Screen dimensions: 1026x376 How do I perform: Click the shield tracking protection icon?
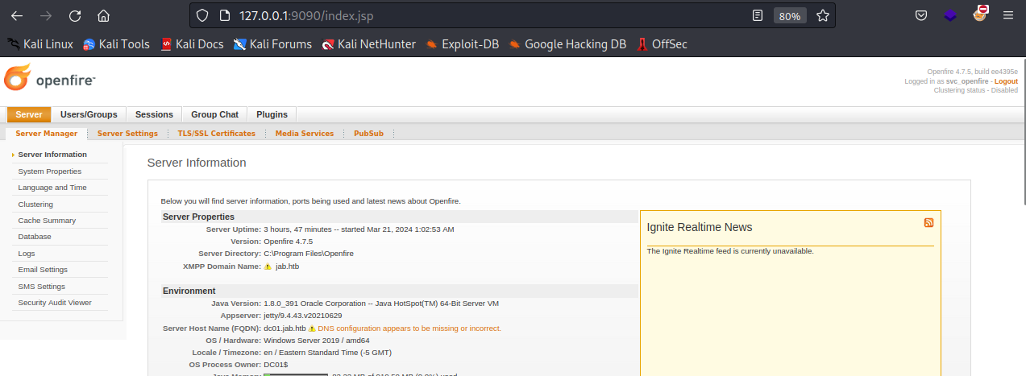click(202, 15)
